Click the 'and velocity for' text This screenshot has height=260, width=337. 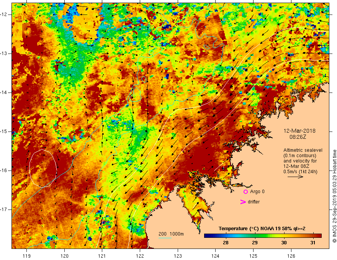pyautogui.click(x=300, y=161)
